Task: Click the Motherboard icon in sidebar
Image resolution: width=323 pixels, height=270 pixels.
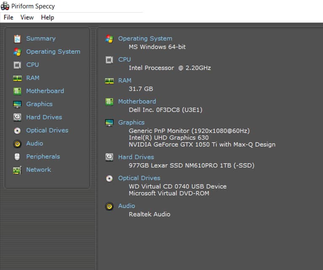Action: click(x=17, y=91)
